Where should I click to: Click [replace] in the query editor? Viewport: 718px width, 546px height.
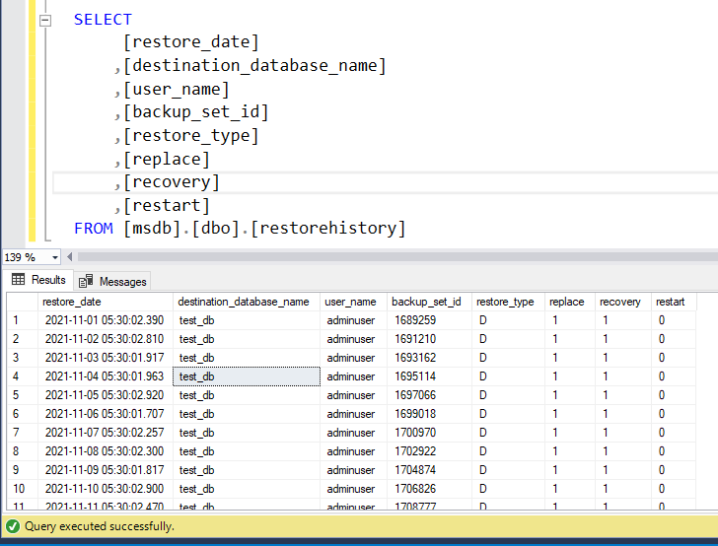(x=167, y=160)
